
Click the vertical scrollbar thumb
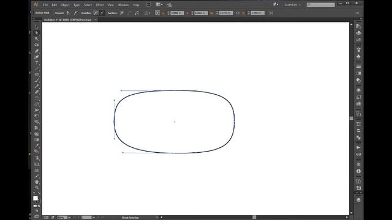tap(351, 118)
